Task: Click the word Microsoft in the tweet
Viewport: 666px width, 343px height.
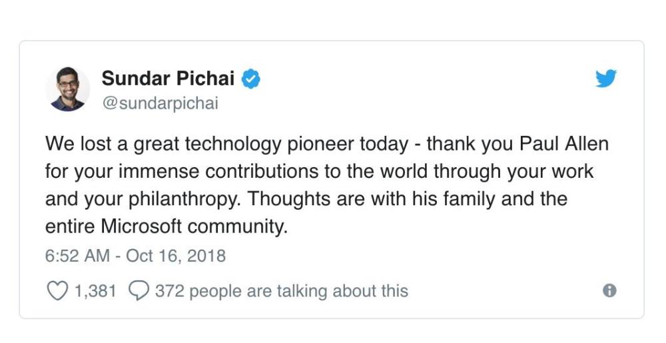Action: tap(141, 226)
